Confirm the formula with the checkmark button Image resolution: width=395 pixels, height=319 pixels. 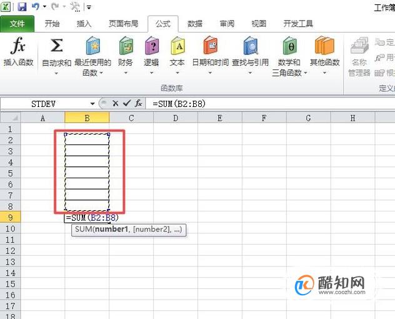click(127, 103)
